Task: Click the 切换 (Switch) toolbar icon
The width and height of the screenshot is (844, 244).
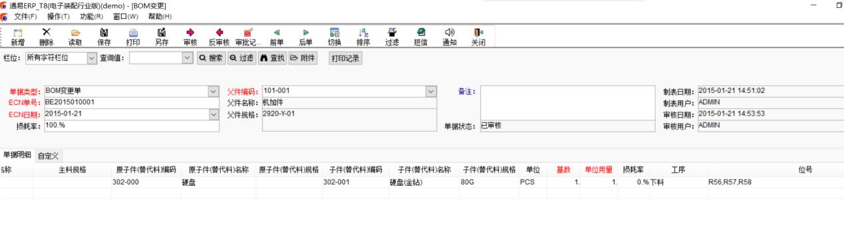Action: click(x=335, y=37)
